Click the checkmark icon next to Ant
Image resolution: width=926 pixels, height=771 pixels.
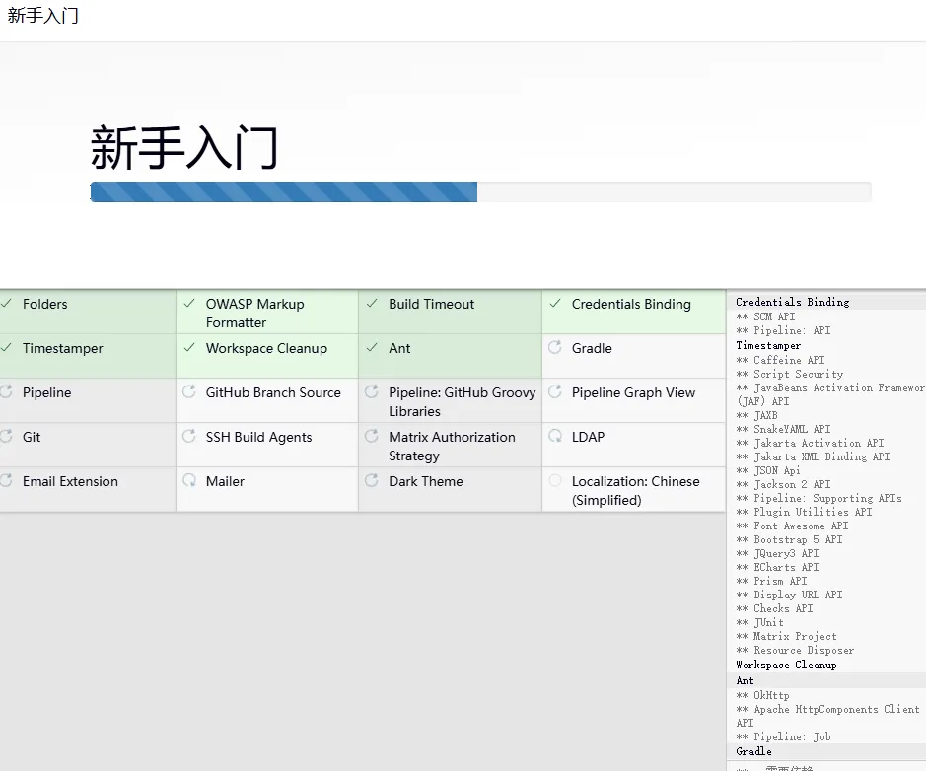click(x=372, y=348)
